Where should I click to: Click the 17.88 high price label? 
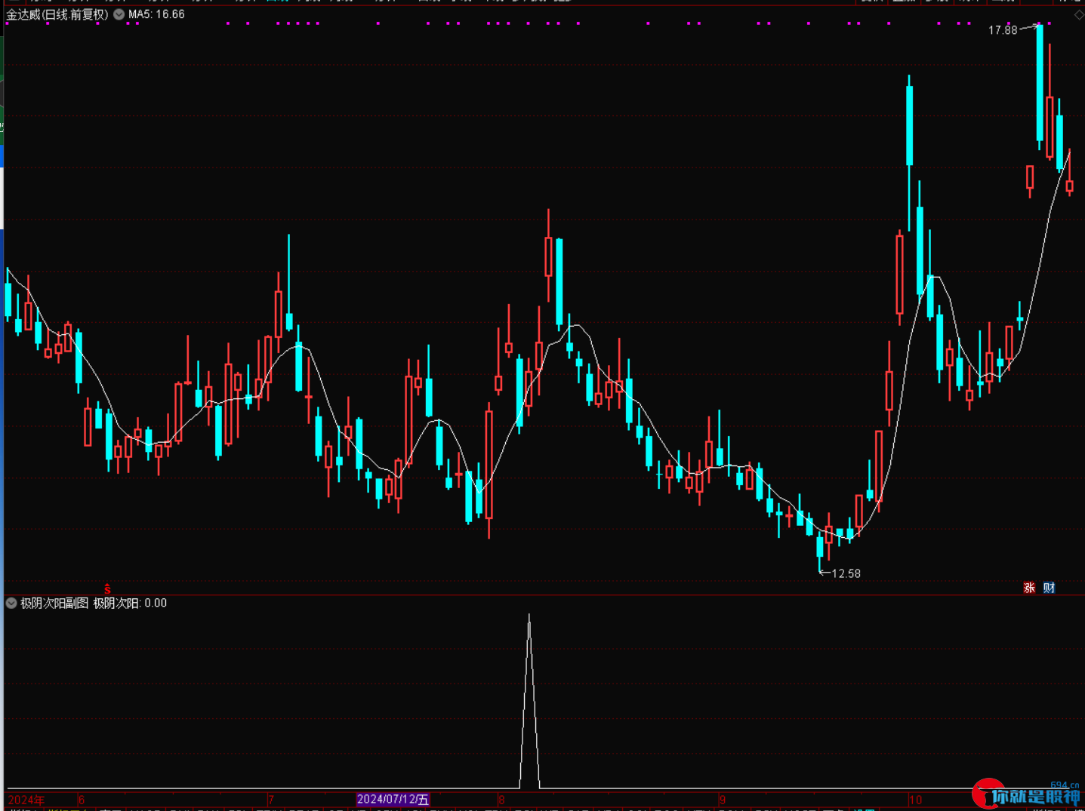(x=1003, y=30)
